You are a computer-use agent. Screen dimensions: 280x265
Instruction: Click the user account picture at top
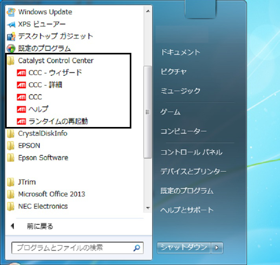(200, 9)
